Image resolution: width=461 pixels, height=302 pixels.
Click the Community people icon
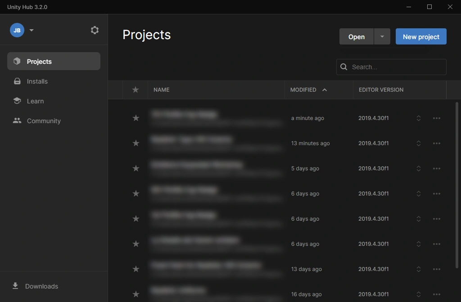tap(17, 120)
